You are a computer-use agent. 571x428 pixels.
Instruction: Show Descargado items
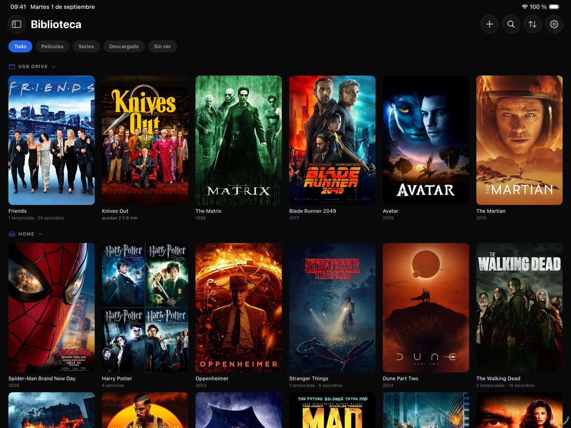pyautogui.click(x=124, y=46)
